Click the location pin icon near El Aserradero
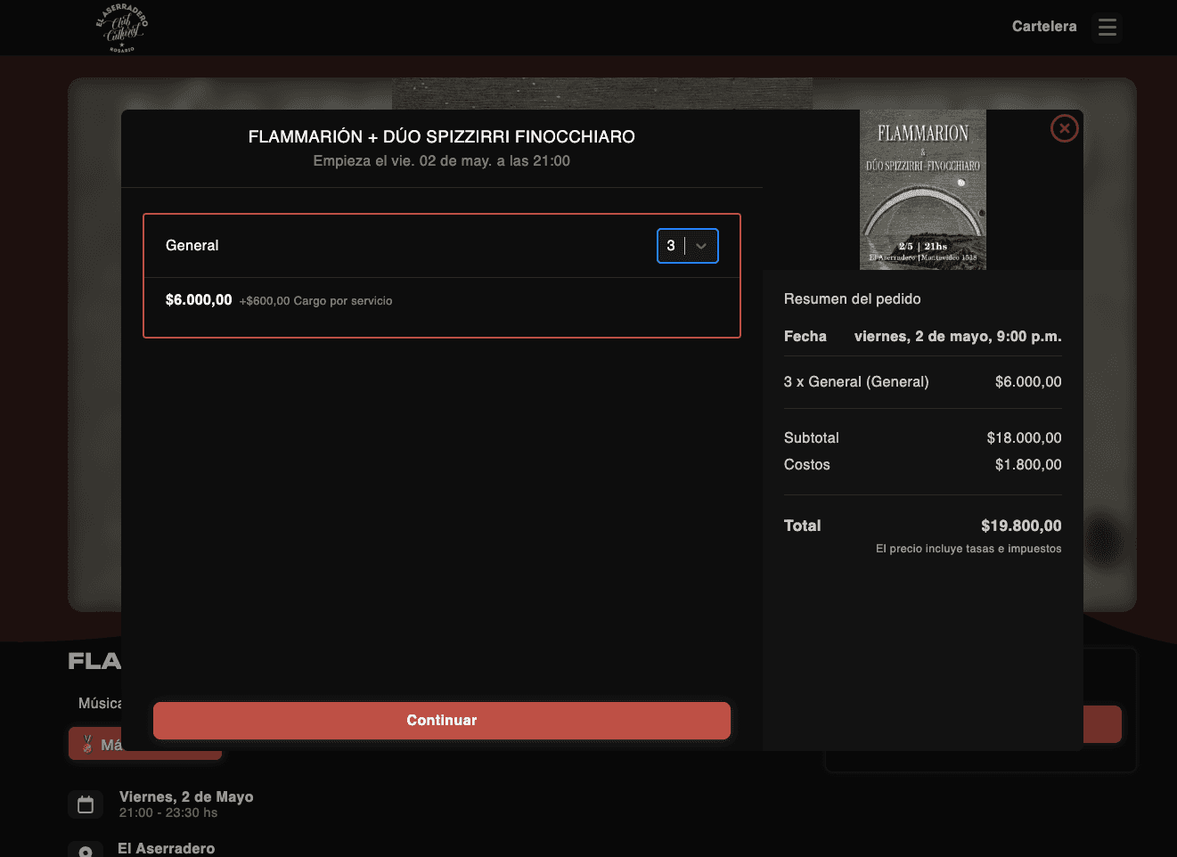Screen dimensions: 1177x857 [86, 849]
